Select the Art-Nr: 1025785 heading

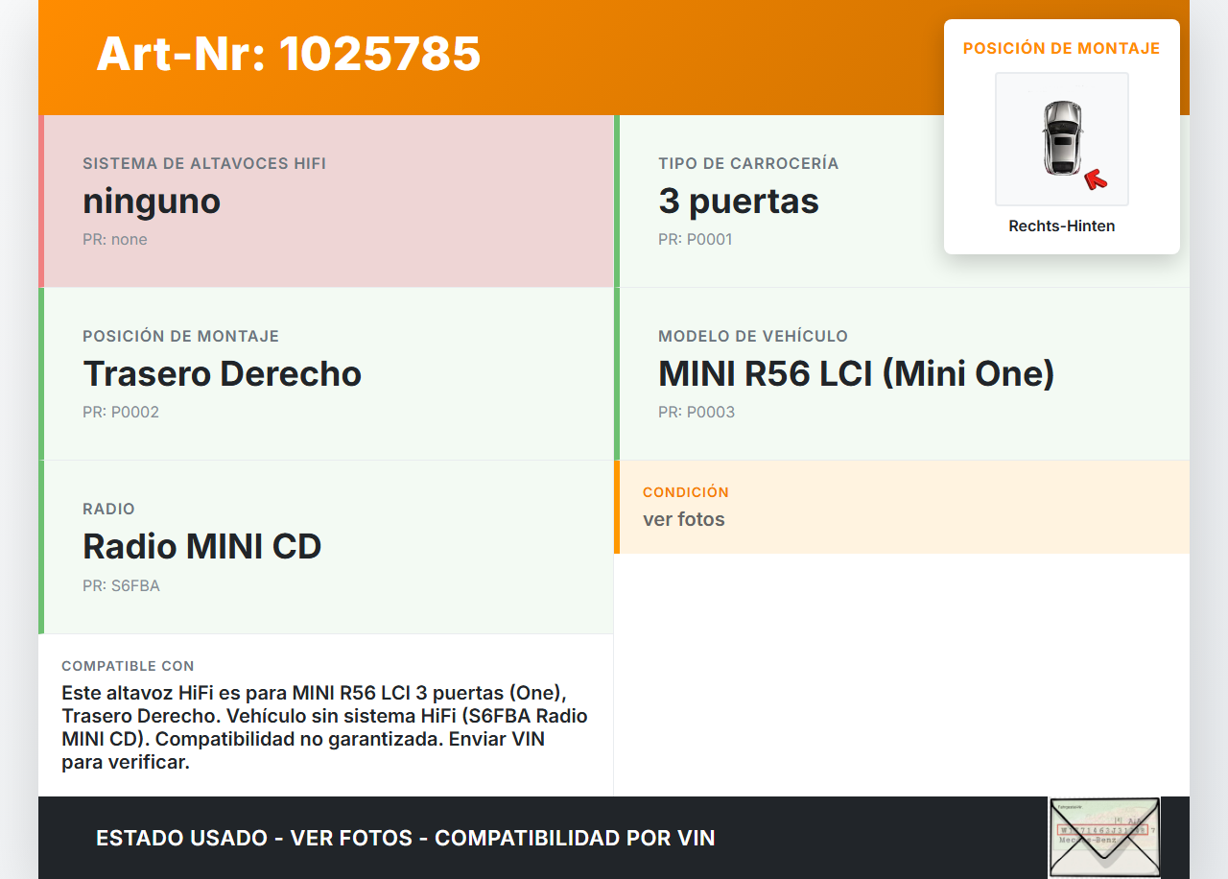point(288,54)
